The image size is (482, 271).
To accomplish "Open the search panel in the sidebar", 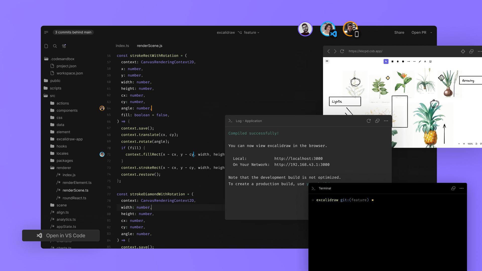I will (55, 46).
